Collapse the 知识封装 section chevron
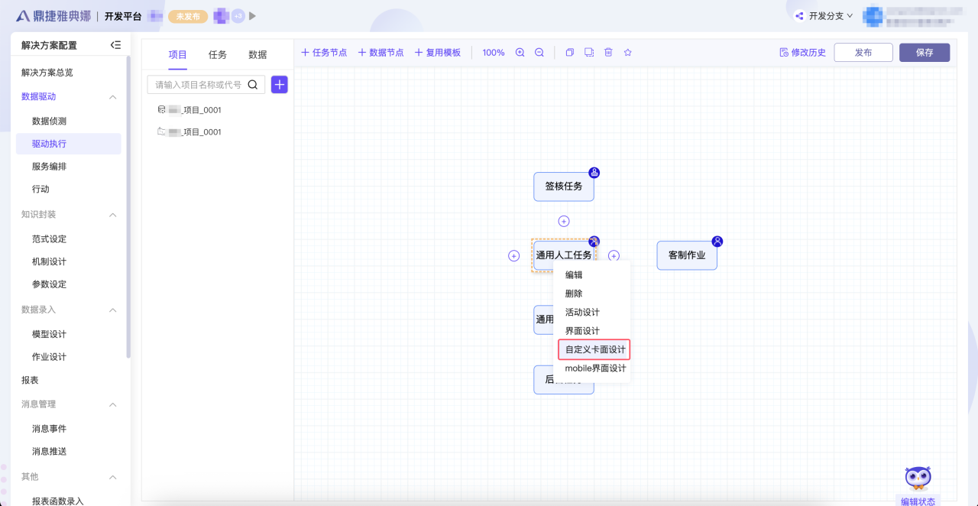Viewport: 978px width, 506px height. 113,215
